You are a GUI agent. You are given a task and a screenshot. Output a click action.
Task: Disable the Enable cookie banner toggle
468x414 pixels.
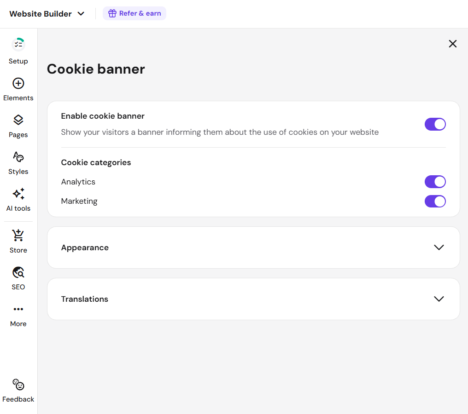tap(435, 124)
